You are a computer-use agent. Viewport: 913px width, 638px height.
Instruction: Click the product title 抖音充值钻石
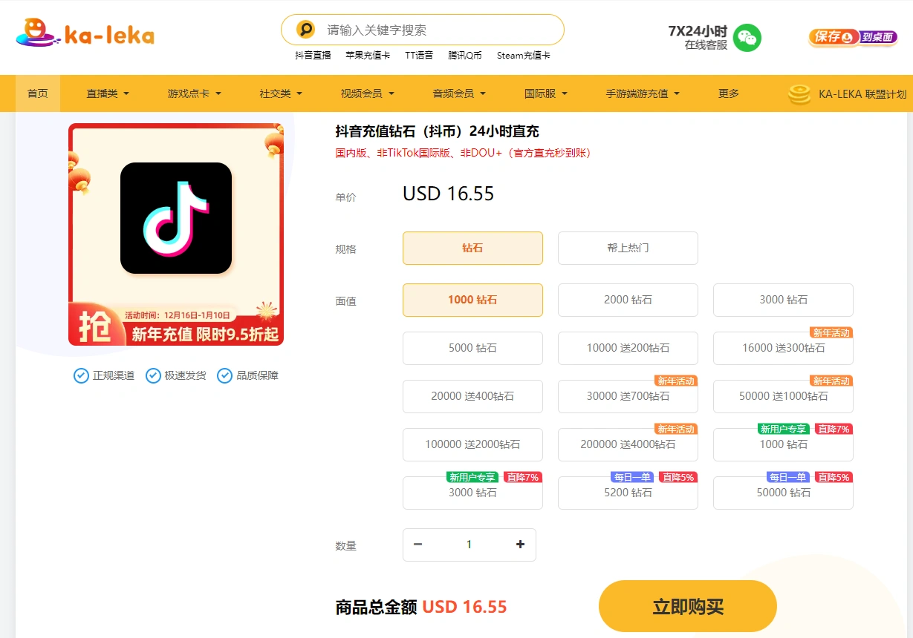[438, 131]
